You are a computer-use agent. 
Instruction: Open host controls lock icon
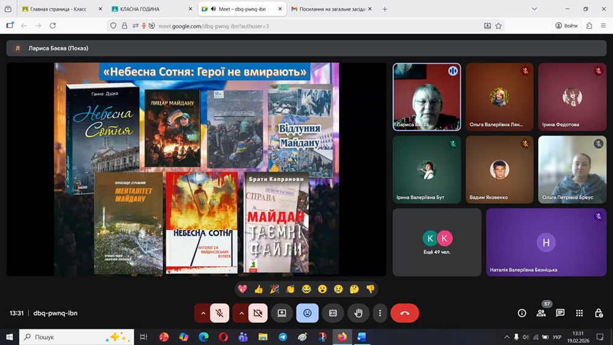pos(598,313)
